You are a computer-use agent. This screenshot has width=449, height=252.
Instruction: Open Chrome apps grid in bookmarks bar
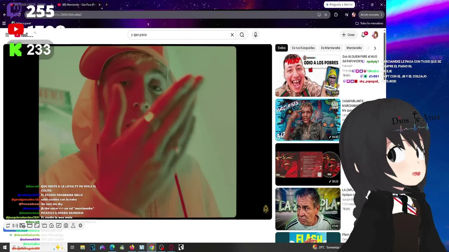(x=4, y=23)
